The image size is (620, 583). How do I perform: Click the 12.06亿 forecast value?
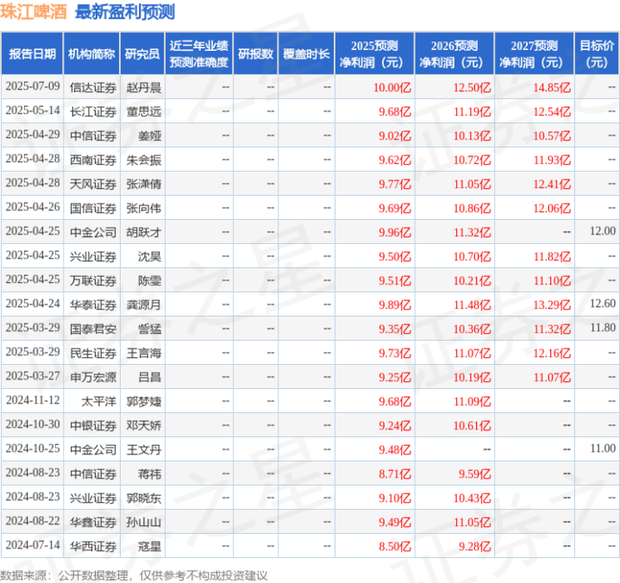pos(552,208)
